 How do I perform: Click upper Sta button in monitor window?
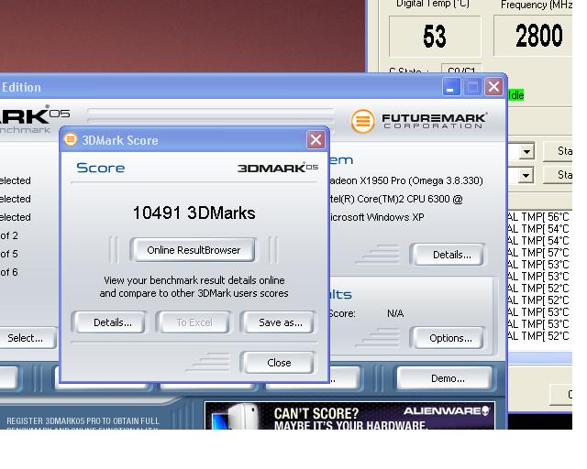coord(558,151)
